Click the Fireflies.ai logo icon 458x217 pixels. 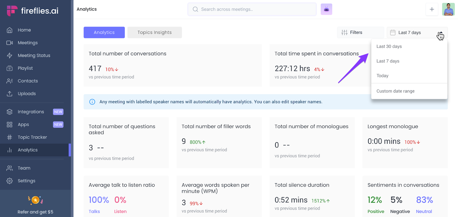[12, 11]
